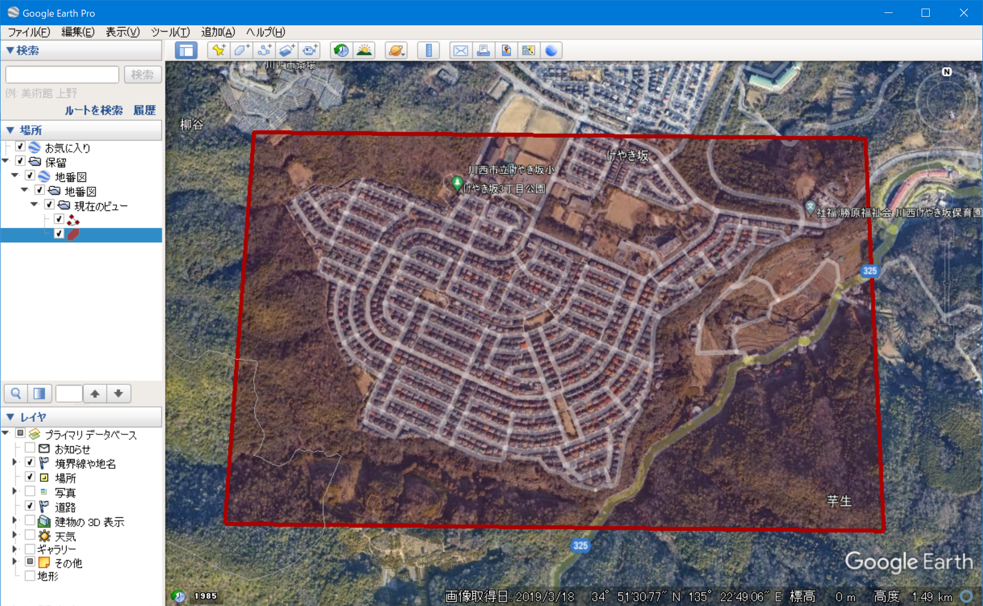The image size is (983, 606).
Task: Open the 表示(V) menu
Action: pos(123,32)
